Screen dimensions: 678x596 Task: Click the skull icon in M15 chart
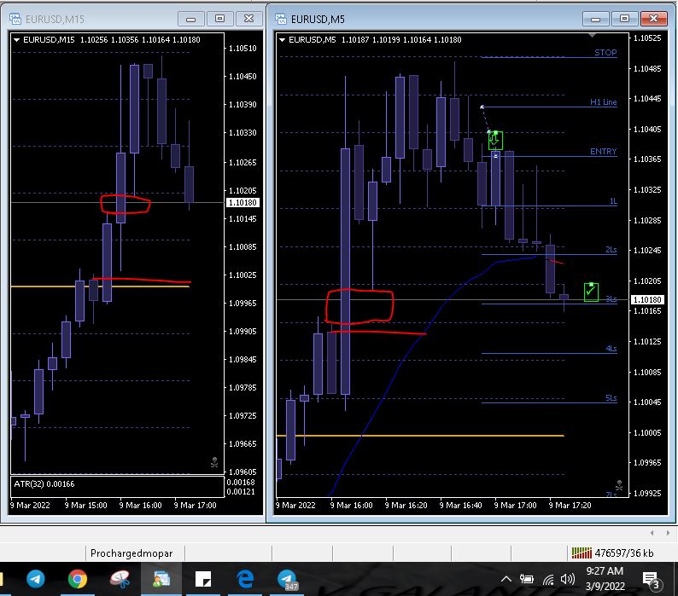[x=214, y=462]
